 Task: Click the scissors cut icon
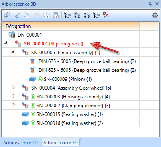pyautogui.click(x=17, y=15)
